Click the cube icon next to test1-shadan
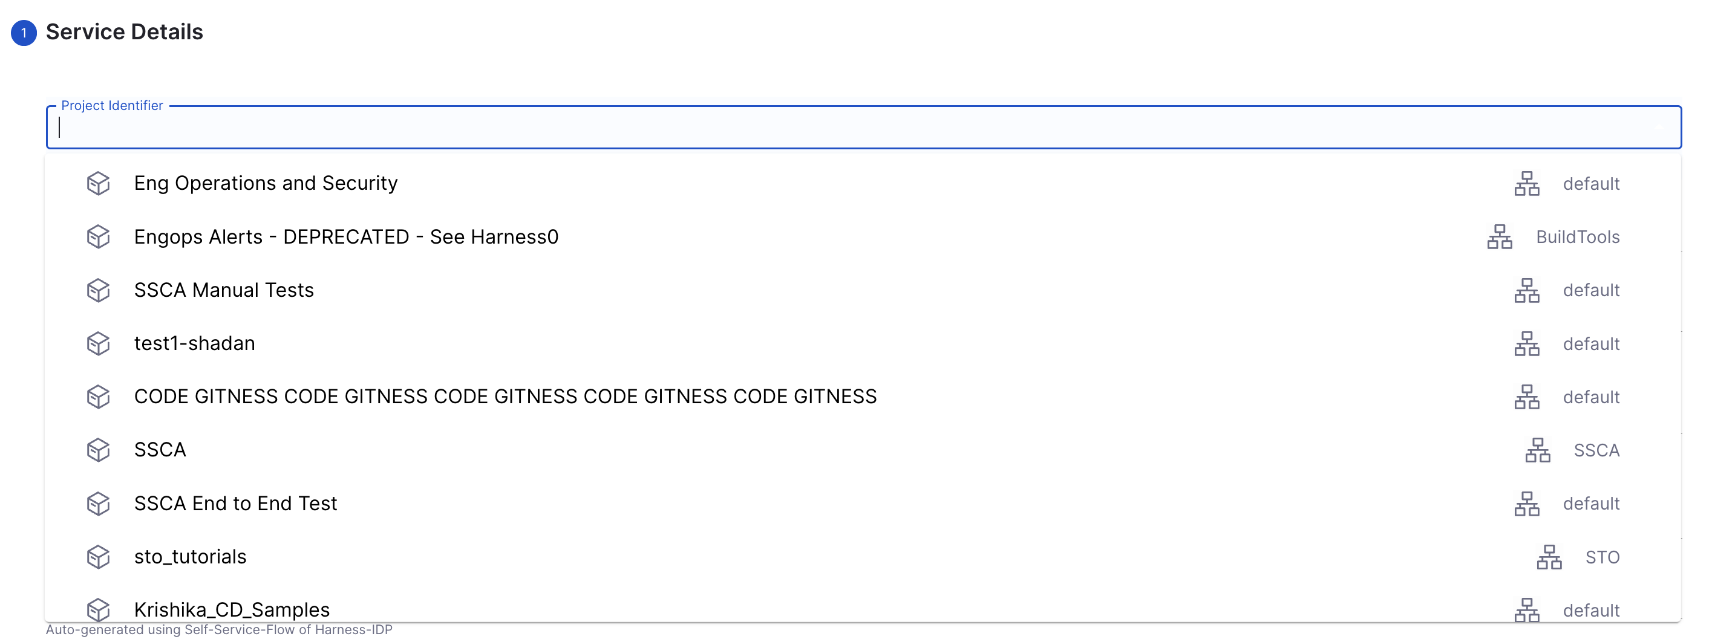1712x642 pixels. tap(99, 343)
